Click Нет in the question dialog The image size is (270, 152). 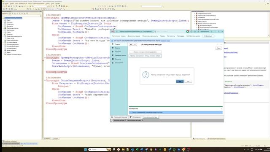(x=188, y=81)
